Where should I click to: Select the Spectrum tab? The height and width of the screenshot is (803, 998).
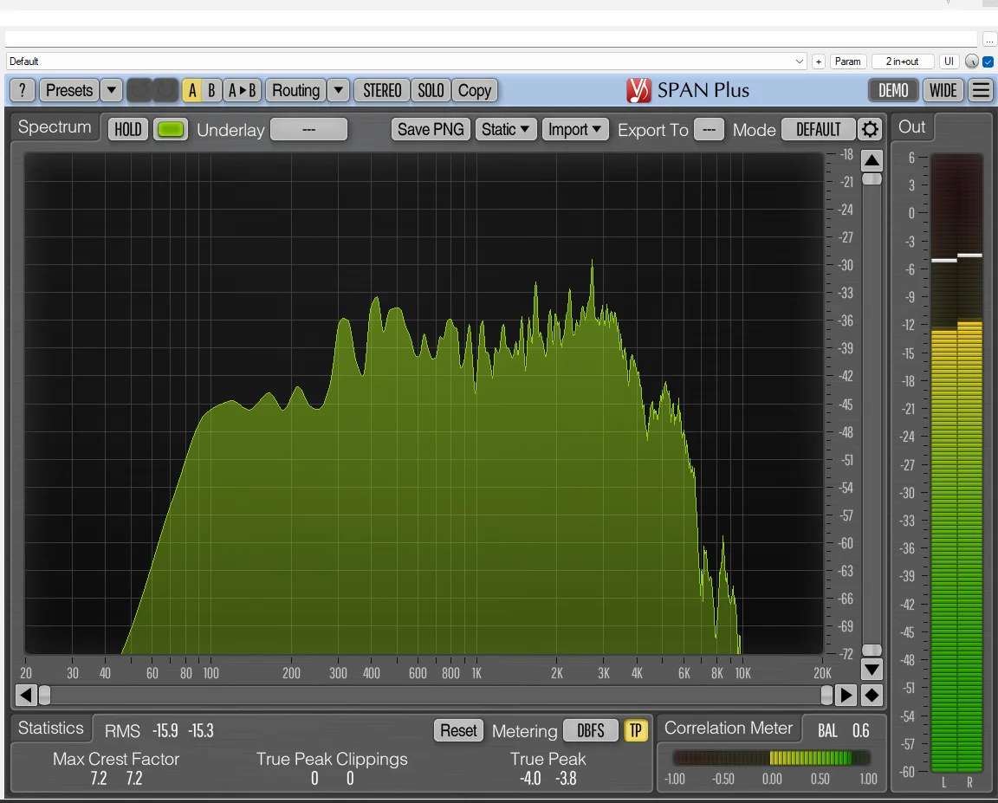coord(55,127)
